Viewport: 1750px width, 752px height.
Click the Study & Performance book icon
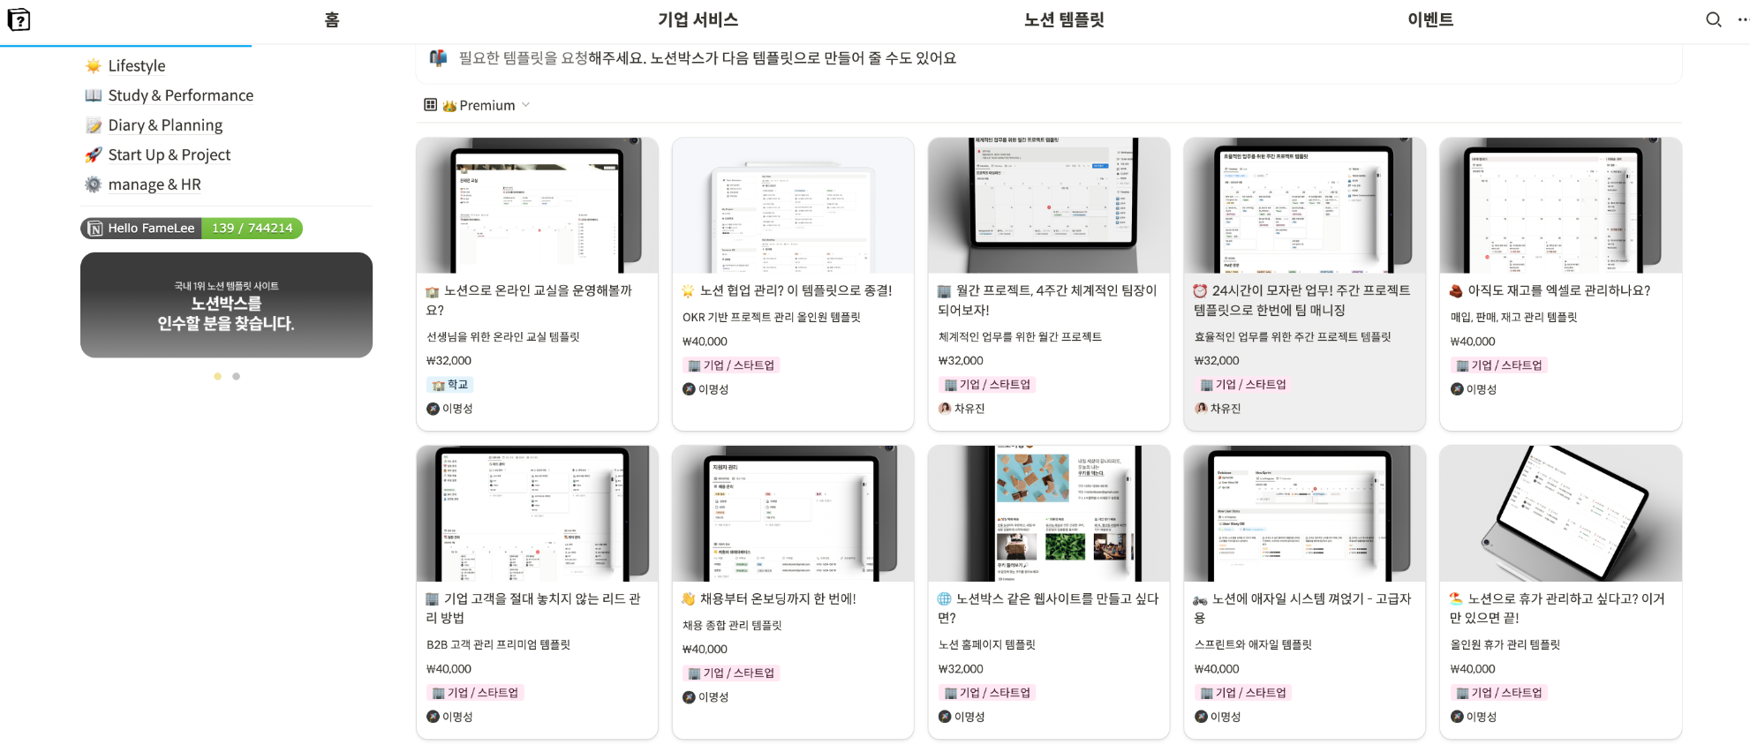[93, 95]
